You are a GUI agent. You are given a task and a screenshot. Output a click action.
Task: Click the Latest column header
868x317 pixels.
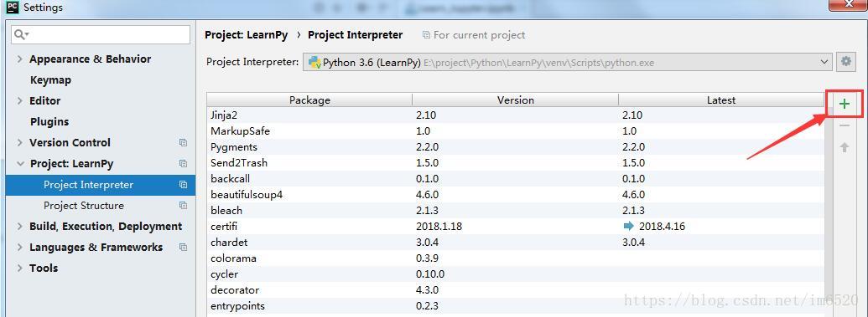point(721,100)
